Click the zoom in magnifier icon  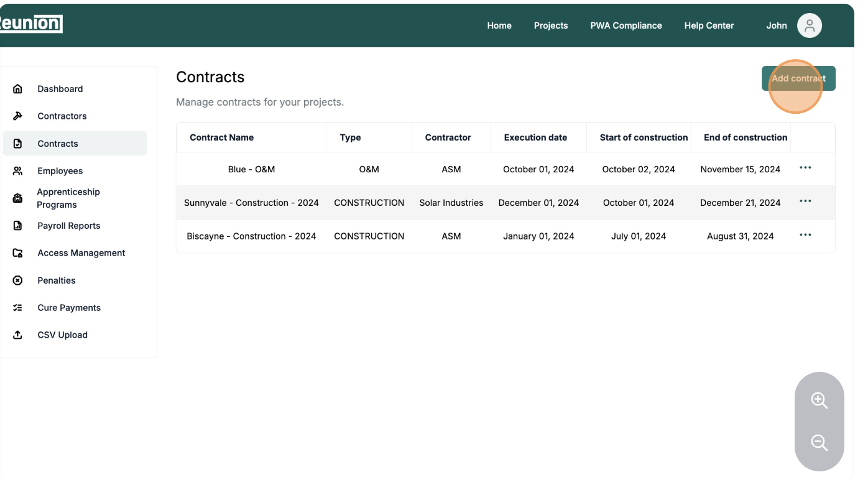(x=819, y=400)
